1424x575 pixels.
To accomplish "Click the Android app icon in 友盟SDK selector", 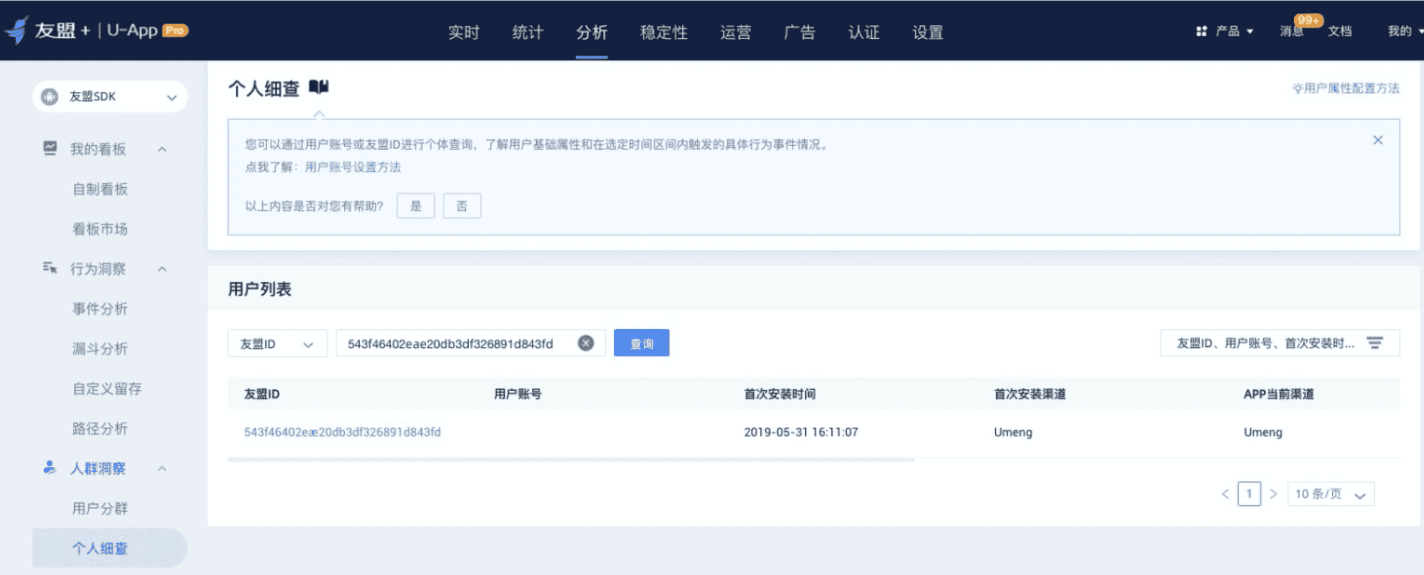I will pos(50,97).
